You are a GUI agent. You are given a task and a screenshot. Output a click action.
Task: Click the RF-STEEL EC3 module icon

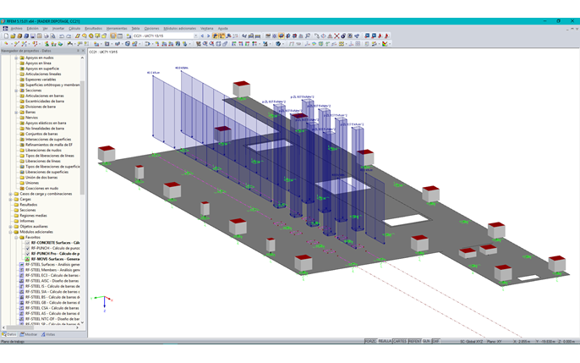pyautogui.click(x=21, y=275)
